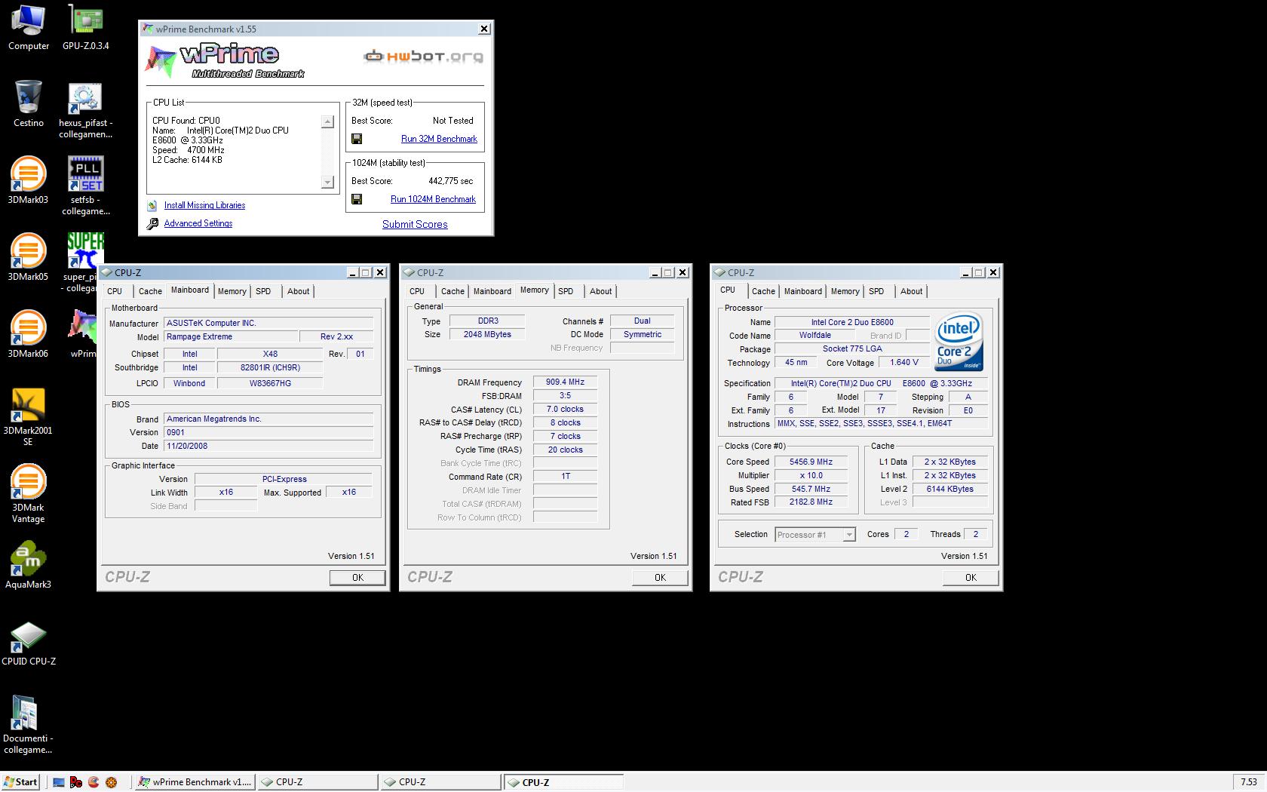Screen dimensions: 1267x792
Task: Click OK in the Mainboard CPU-Z window
Action: pos(357,578)
